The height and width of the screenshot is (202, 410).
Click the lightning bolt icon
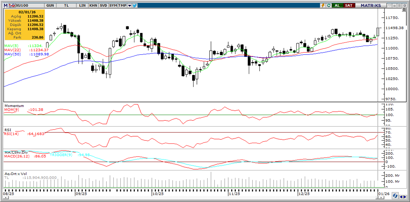322,5
